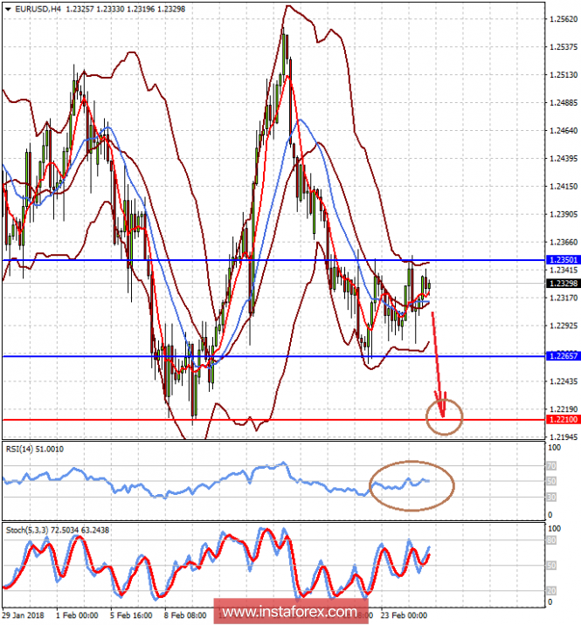Select the current price tag 1.23298
This screenshot has height=625, width=581.
tap(563, 284)
